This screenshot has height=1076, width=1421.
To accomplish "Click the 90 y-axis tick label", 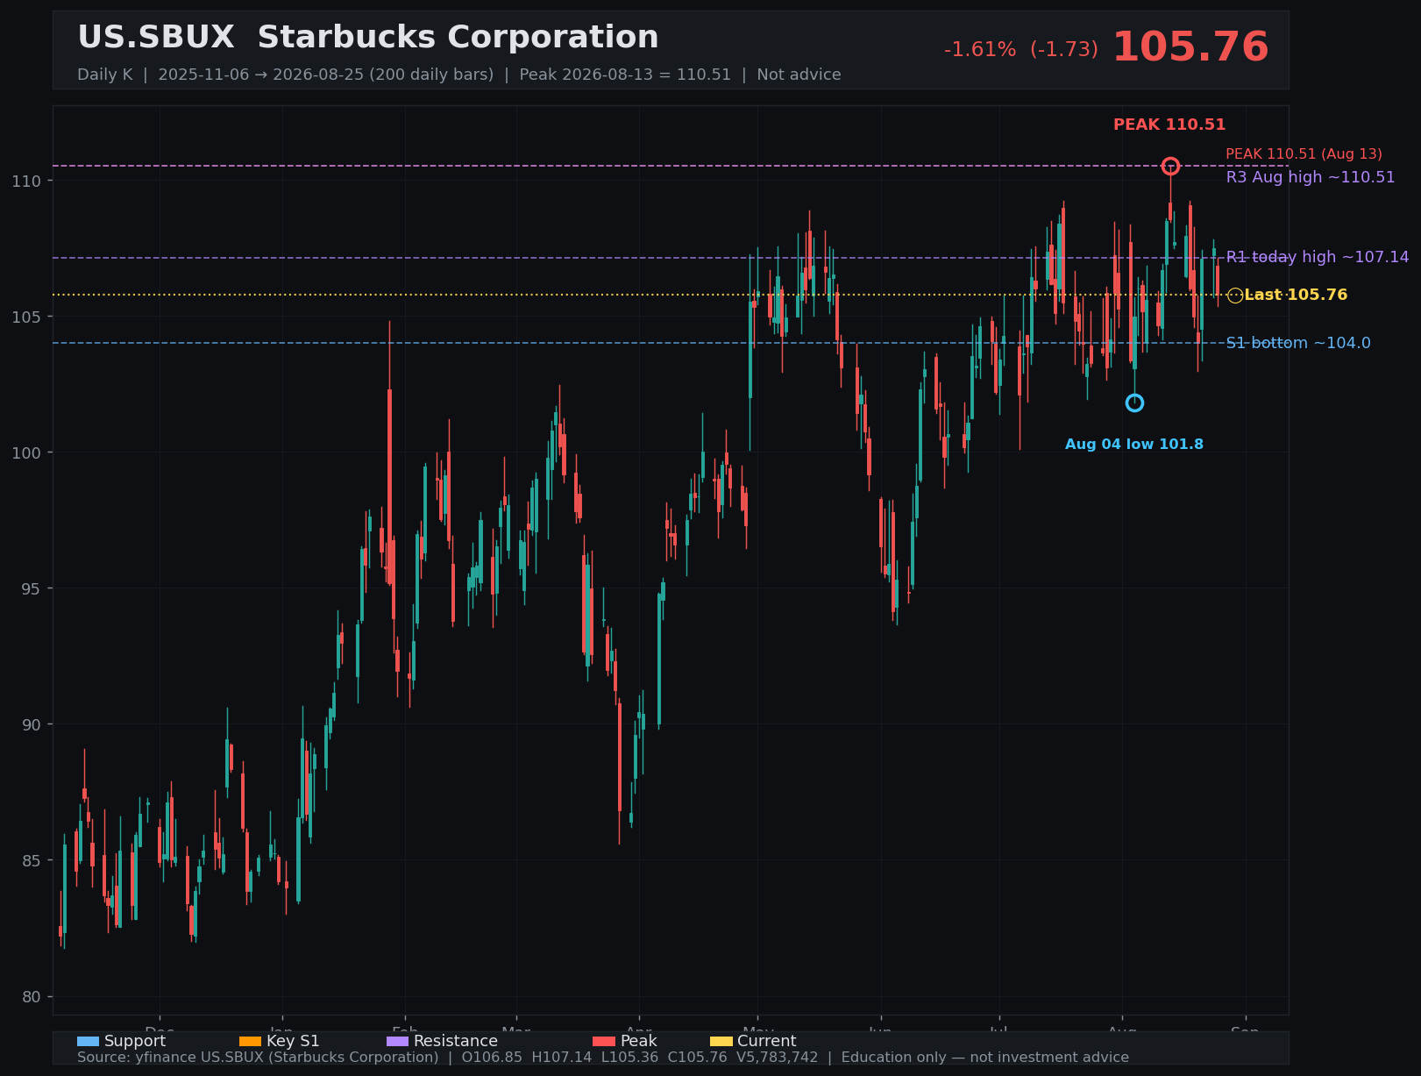I will [x=32, y=724].
